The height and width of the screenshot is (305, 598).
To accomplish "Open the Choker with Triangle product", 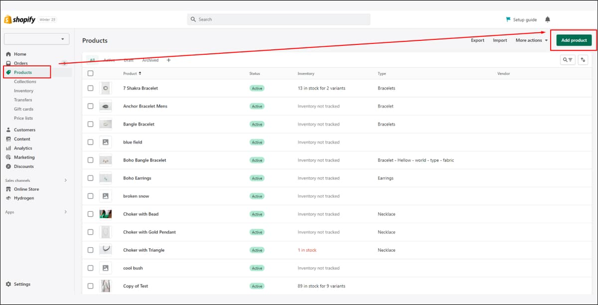I will [x=144, y=250].
